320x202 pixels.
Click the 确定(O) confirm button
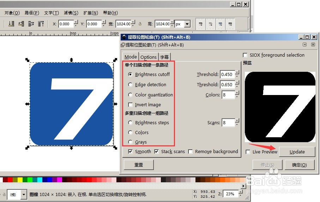tap(299, 165)
